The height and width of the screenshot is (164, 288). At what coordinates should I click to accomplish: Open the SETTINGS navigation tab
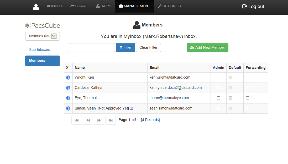click(x=169, y=6)
